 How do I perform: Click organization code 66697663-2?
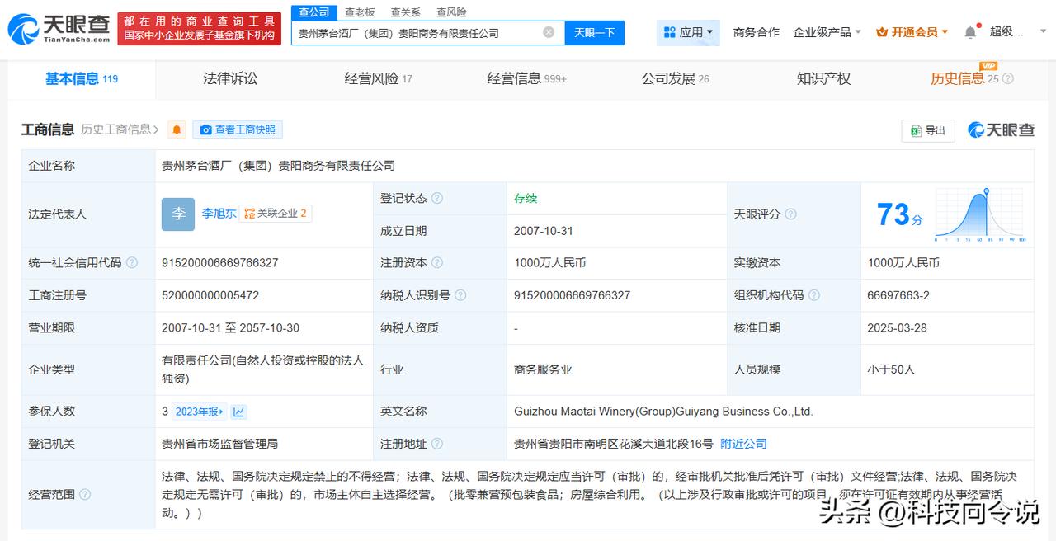pyautogui.click(x=898, y=294)
